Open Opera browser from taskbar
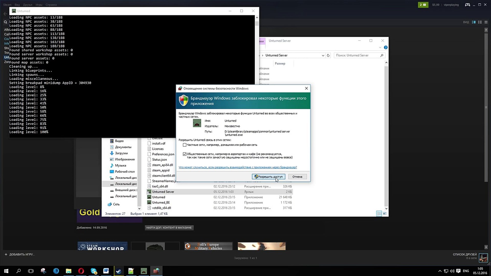This screenshot has width=491, height=276. pyautogui.click(x=81, y=271)
